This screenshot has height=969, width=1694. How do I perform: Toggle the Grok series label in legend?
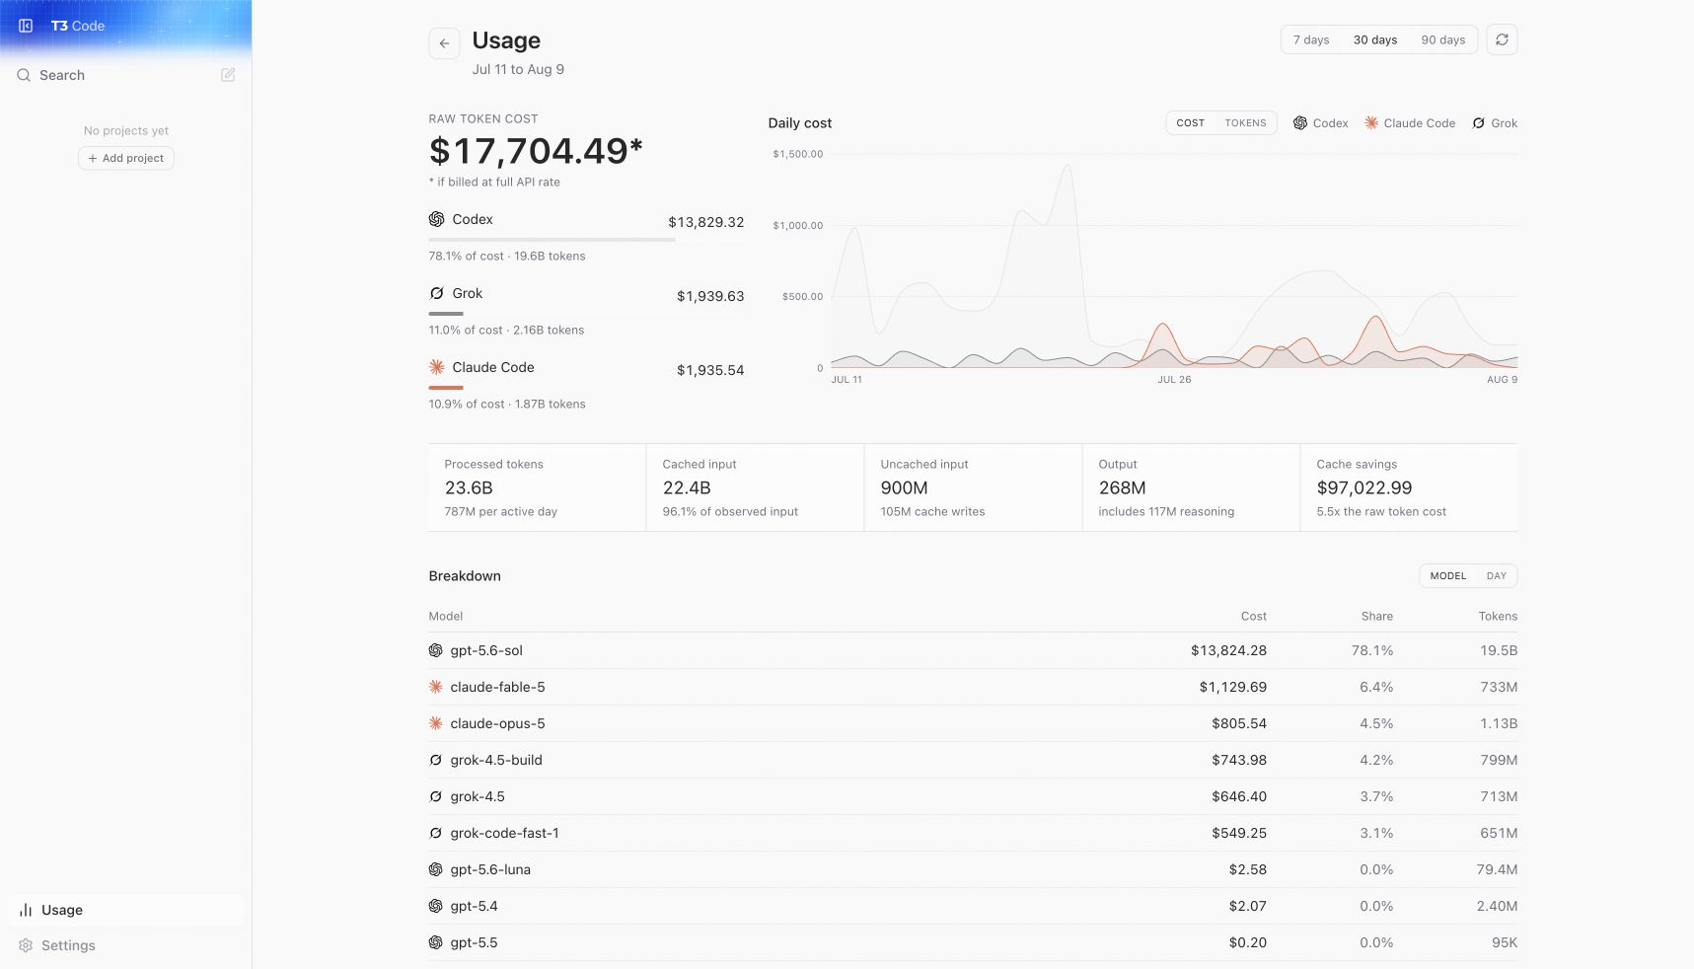[1504, 123]
